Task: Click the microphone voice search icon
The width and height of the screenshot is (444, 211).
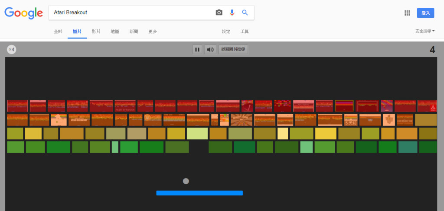Action: 232,13
